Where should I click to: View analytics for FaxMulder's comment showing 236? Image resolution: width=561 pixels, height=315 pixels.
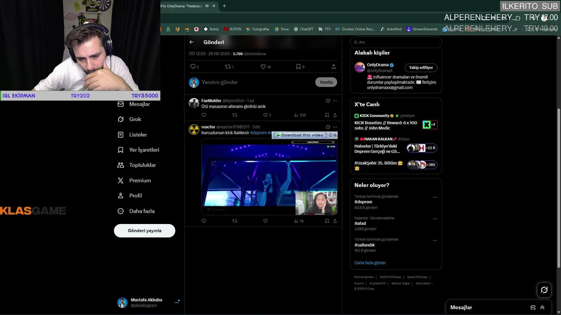click(x=300, y=115)
